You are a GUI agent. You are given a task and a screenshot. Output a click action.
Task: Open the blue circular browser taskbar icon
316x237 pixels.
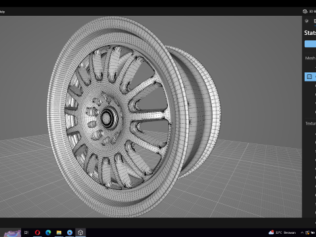click(70, 232)
